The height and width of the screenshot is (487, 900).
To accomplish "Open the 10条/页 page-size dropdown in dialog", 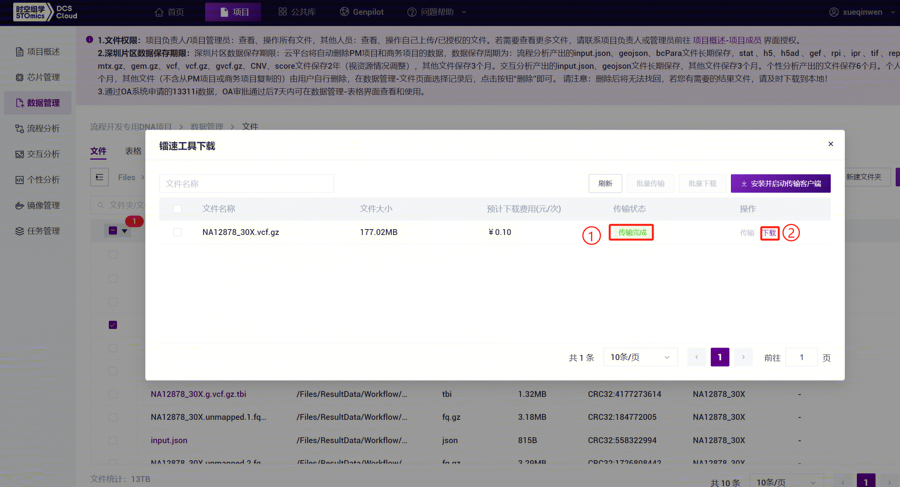I will pyautogui.click(x=640, y=357).
